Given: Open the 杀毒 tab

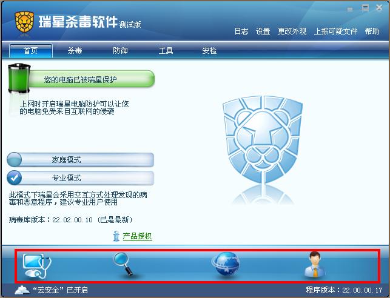Looking at the screenshot, I should [75, 51].
